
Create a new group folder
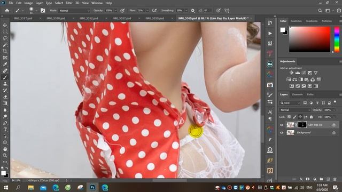click(x=321, y=179)
